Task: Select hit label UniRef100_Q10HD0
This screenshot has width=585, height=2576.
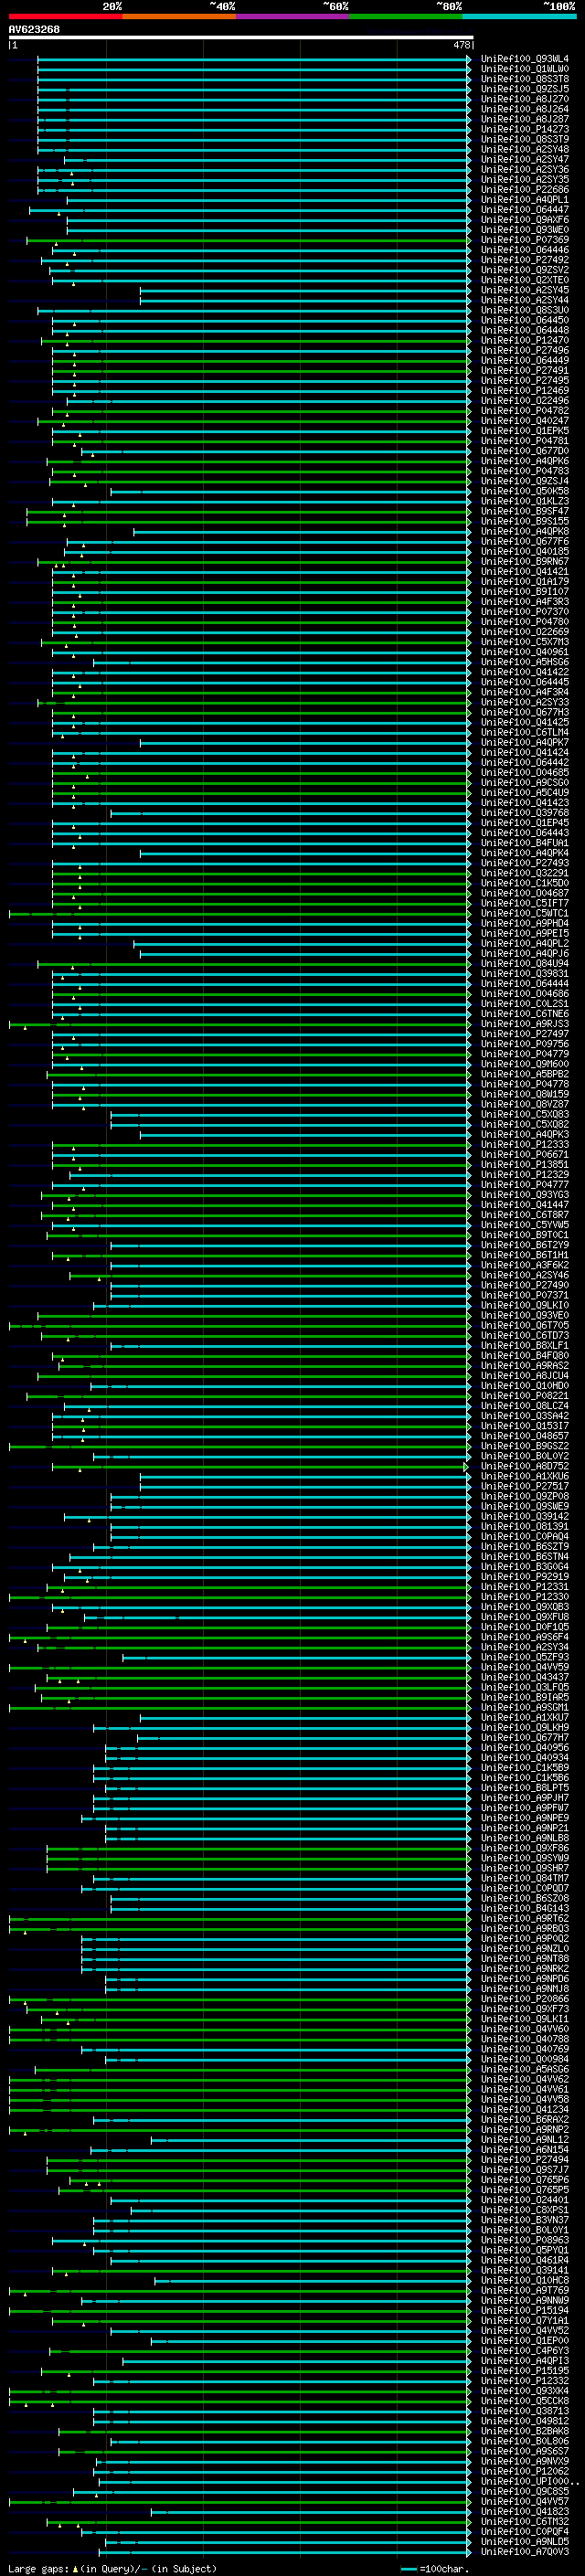Action: [525, 1386]
